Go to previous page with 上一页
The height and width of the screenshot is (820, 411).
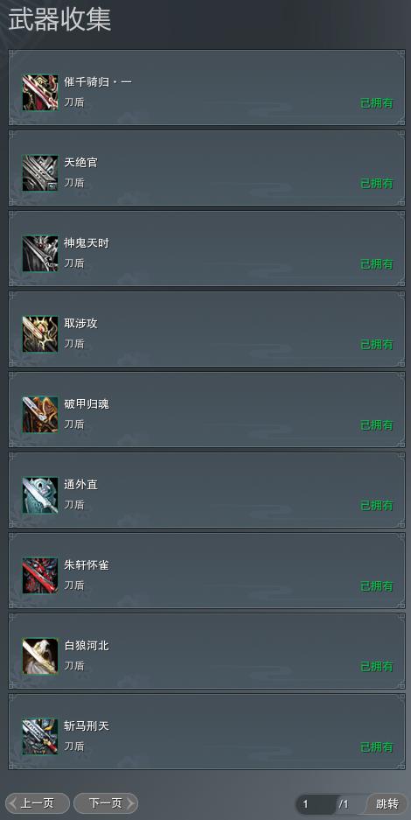pyautogui.click(x=38, y=803)
